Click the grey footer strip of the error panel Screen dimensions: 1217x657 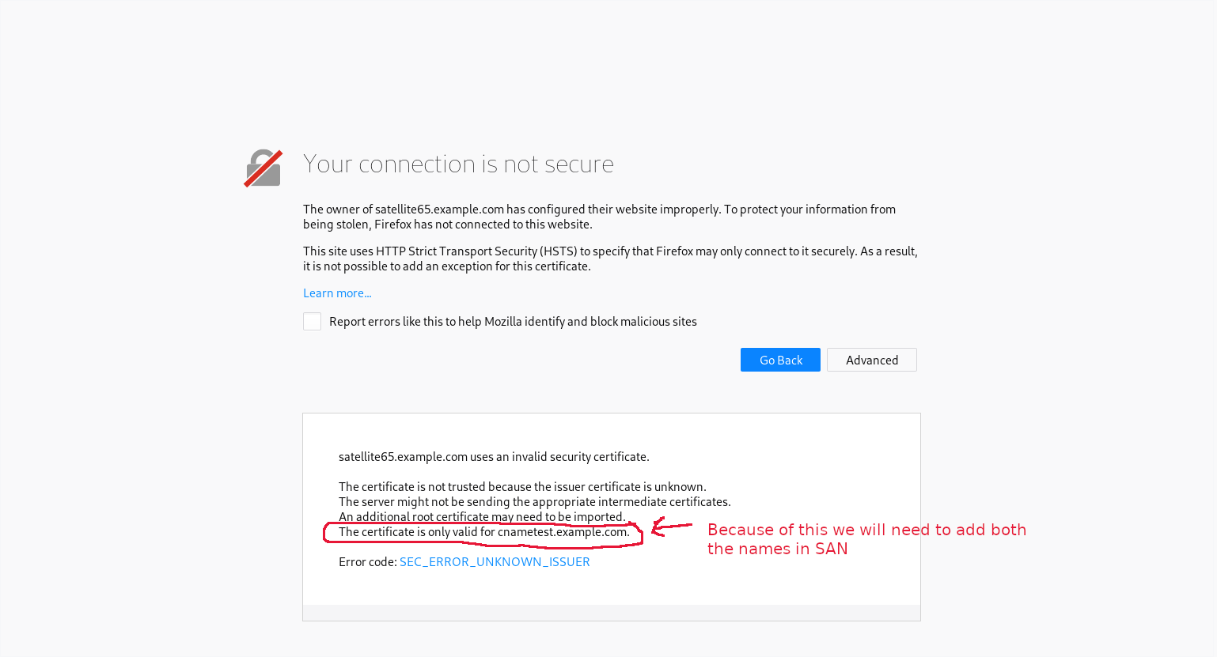[x=612, y=613]
